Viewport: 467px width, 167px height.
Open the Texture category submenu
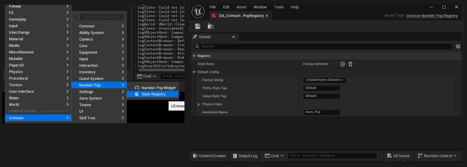38,85
